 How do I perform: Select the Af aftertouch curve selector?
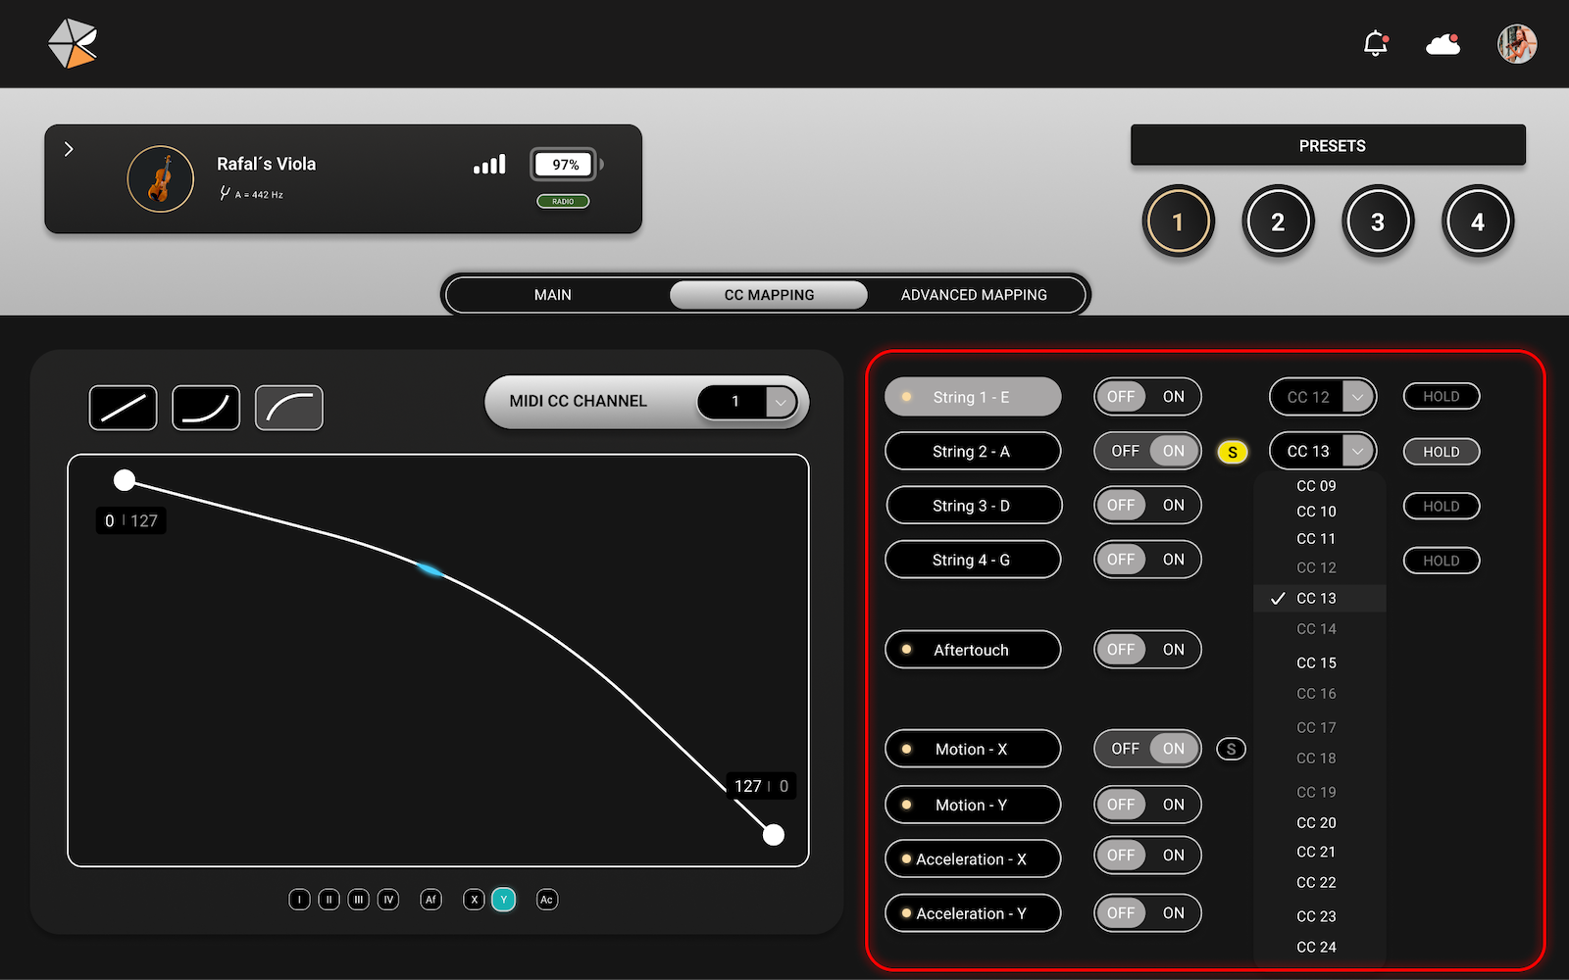(430, 900)
